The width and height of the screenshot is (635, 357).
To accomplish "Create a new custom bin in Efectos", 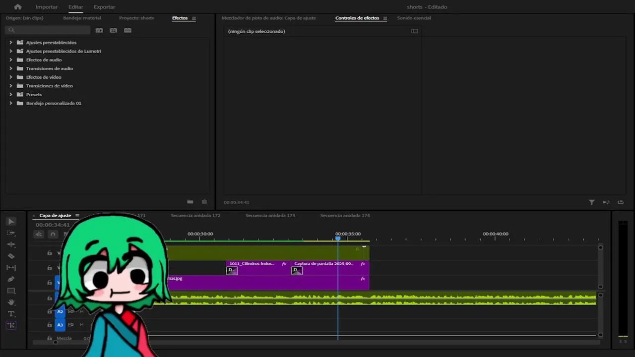I will point(190,202).
